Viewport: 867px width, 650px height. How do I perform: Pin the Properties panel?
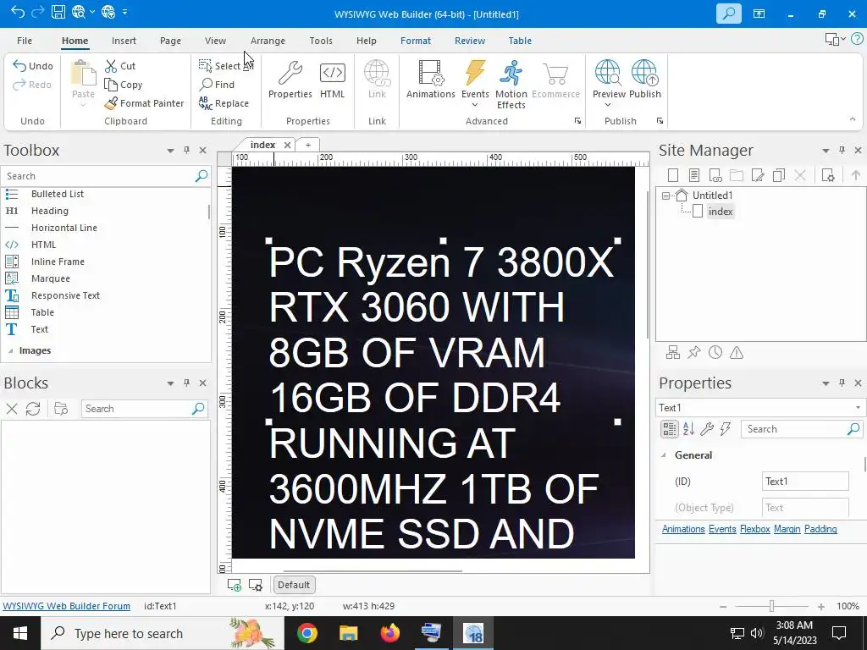click(842, 383)
